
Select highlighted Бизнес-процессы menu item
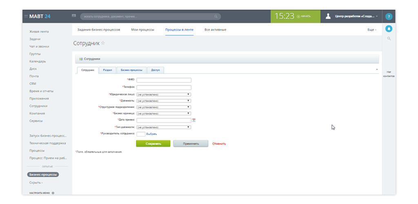point(43,175)
